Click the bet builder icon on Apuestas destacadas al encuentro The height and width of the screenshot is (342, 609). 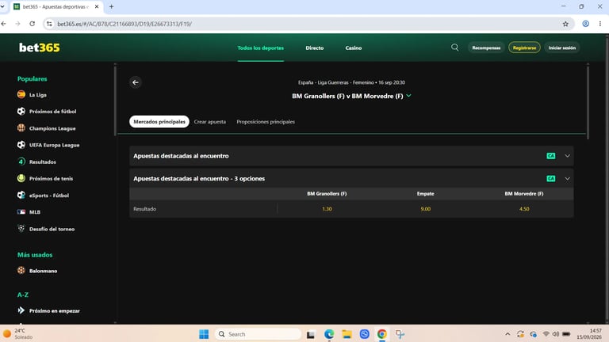click(551, 156)
